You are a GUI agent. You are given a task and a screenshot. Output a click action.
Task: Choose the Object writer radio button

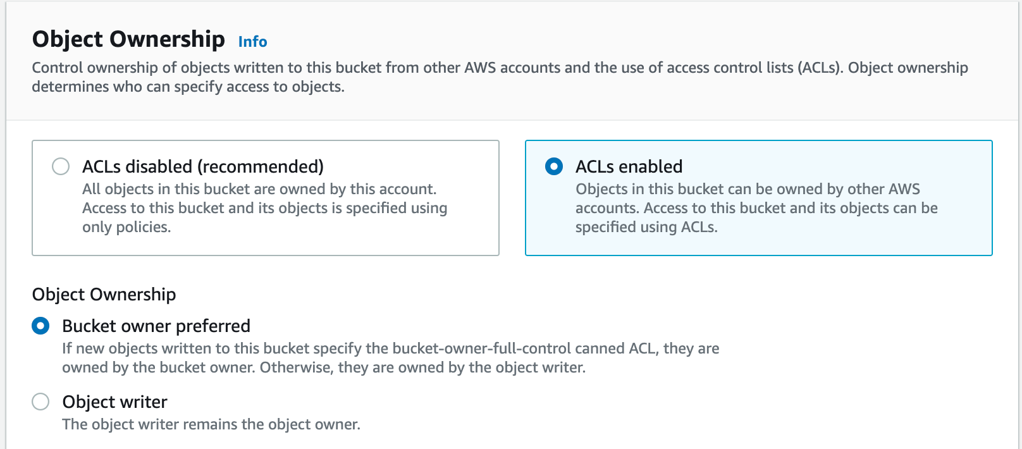[40, 402]
